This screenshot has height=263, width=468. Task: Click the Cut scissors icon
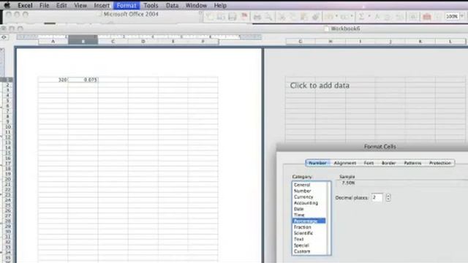[282, 17]
